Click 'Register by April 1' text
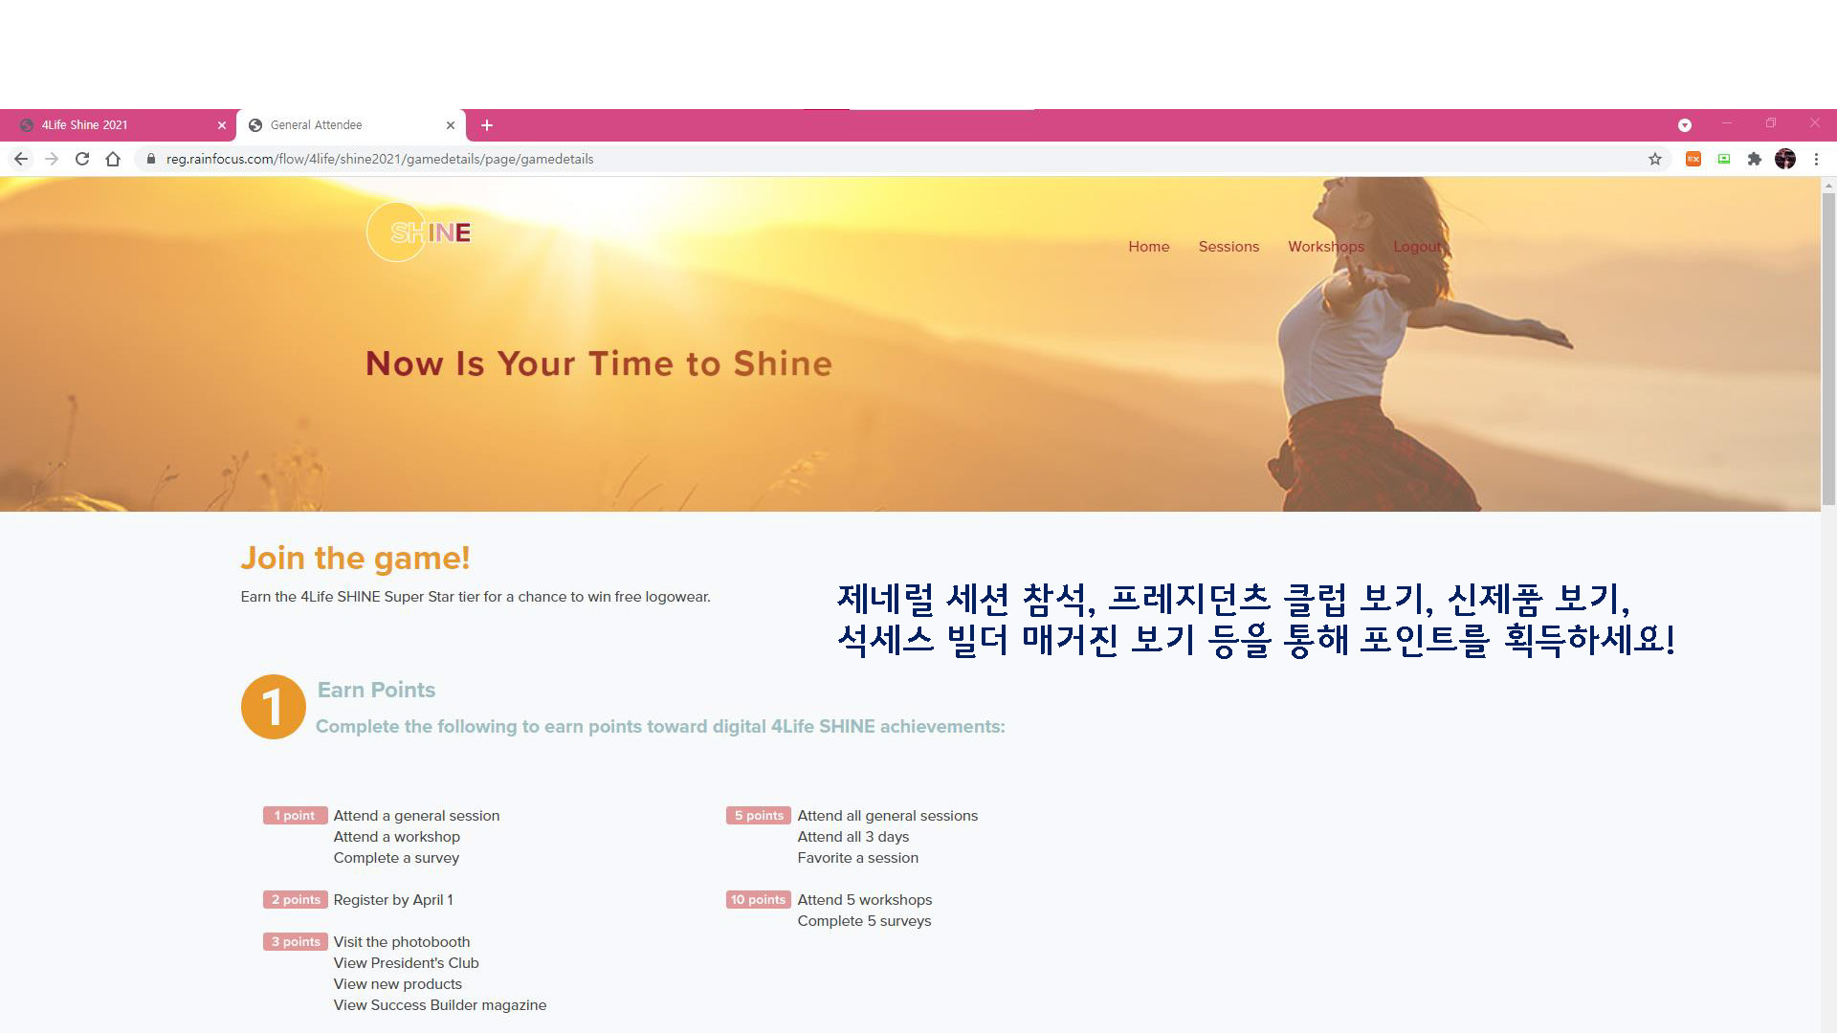 click(393, 900)
